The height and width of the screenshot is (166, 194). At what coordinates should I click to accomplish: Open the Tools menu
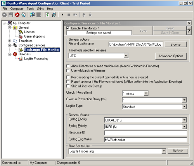(x=30, y=9)
